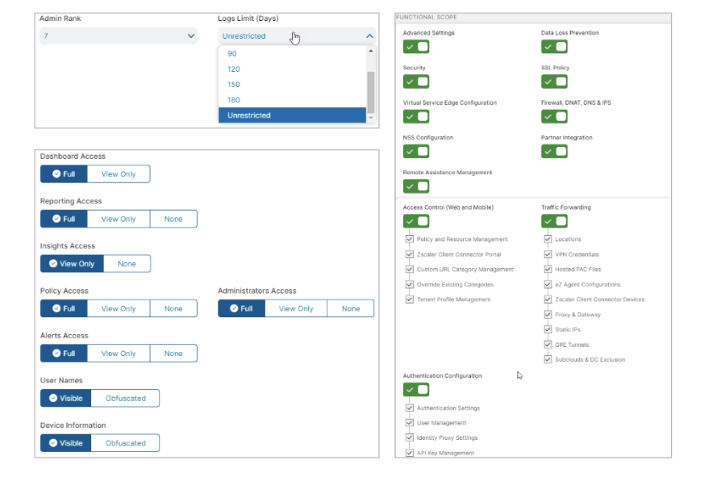Disable Remote Assistance Management toggle
The image size is (717, 477).
[x=416, y=186]
